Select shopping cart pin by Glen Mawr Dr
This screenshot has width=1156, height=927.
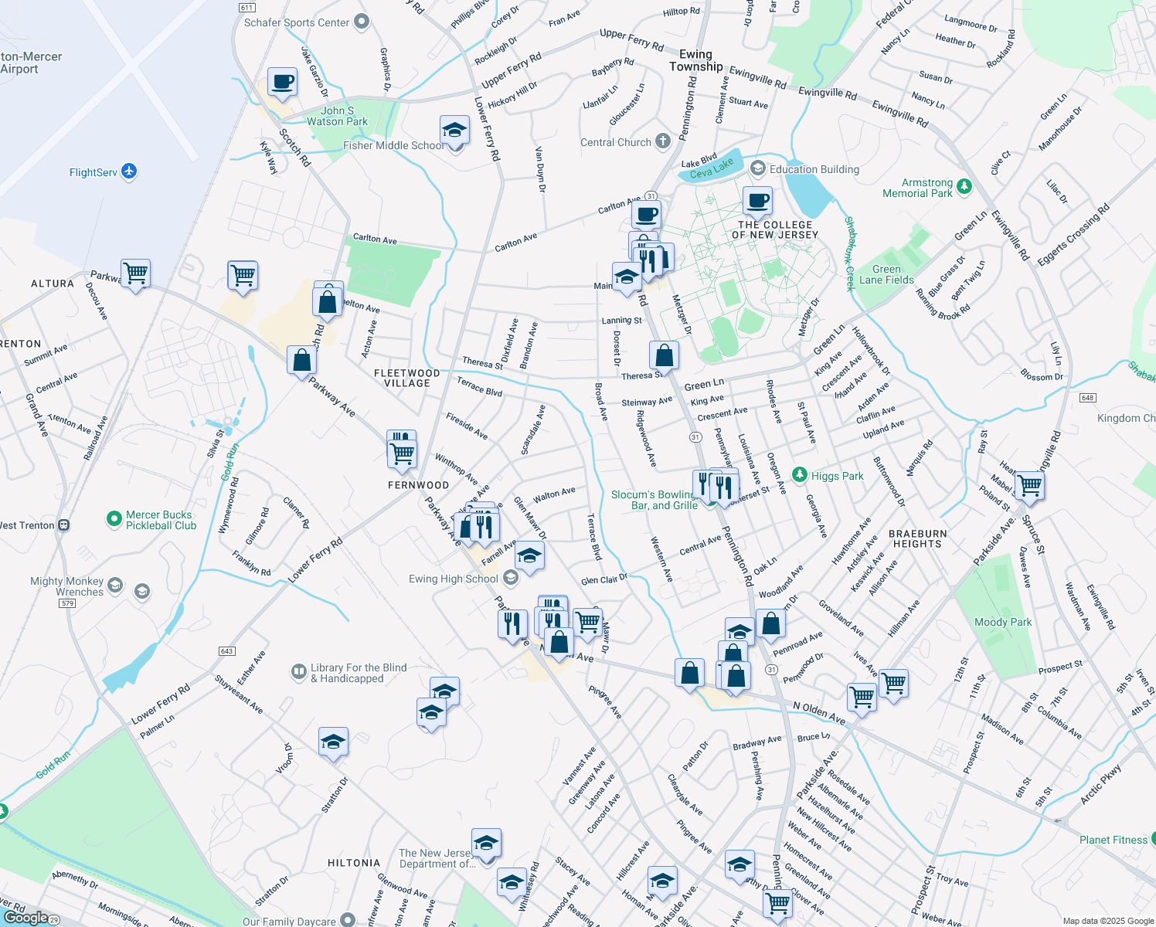(587, 623)
